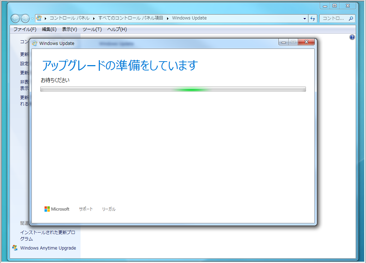Click the アップグレードの準備をしています heading
This screenshot has height=263, width=366.
[120, 65]
